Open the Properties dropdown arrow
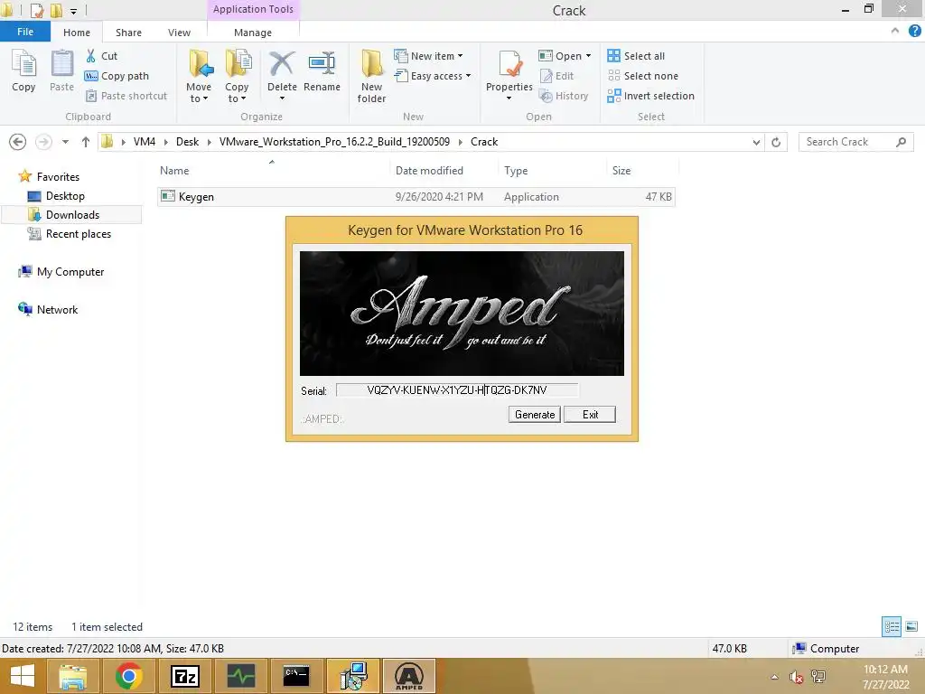The height and width of the screenshot is (694, 925). (509, 98)
